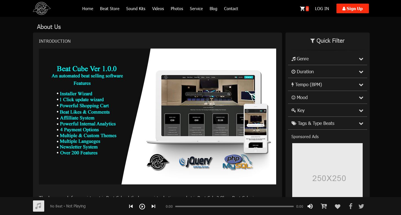Like the beat with the heart icon

click(338, 207)
